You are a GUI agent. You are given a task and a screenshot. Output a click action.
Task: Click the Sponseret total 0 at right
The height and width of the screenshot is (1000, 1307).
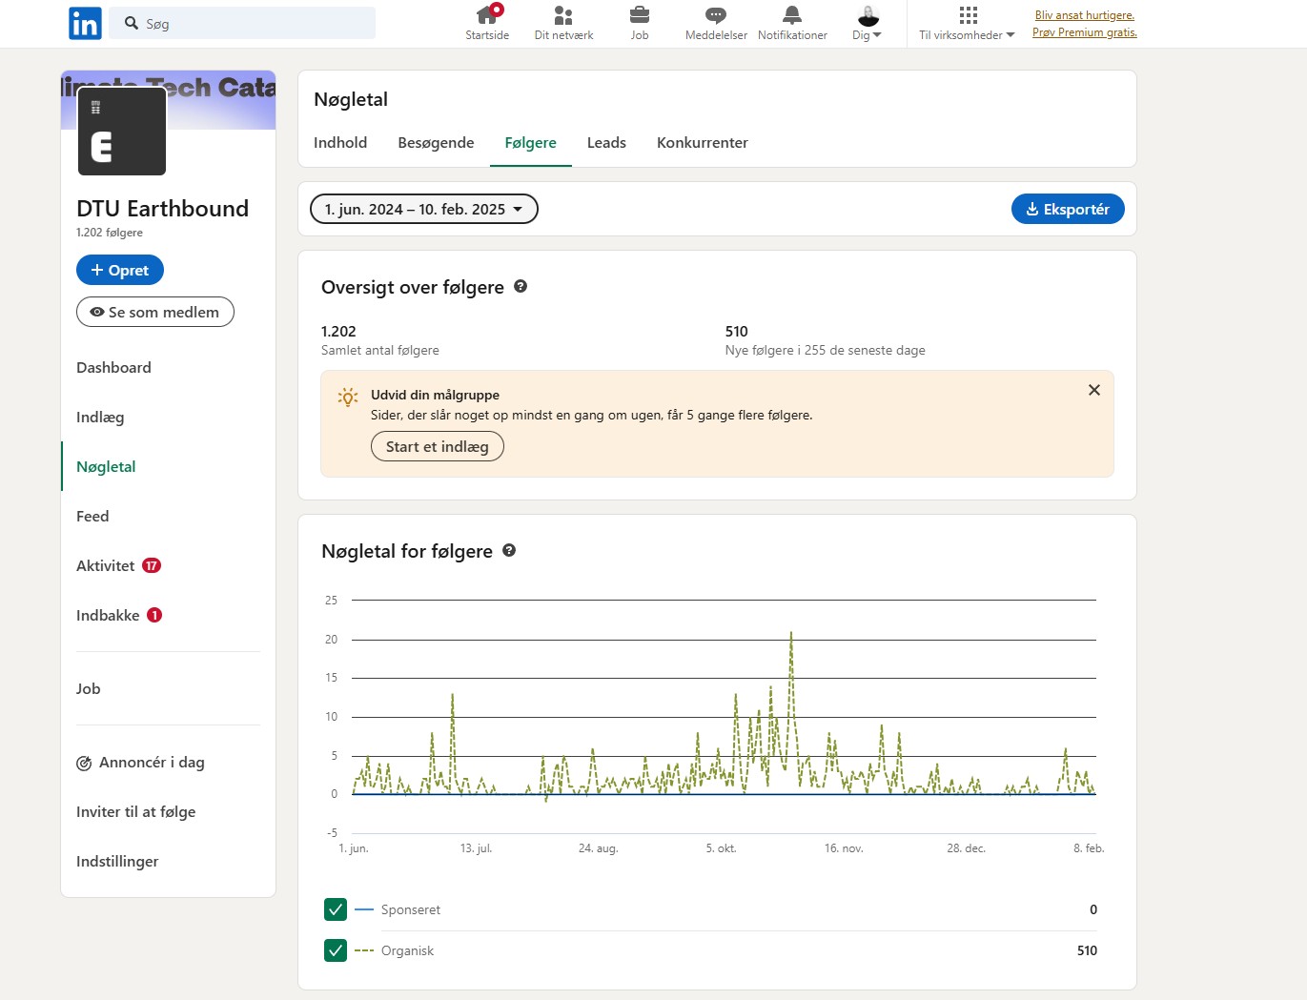tap(1093, 909)
